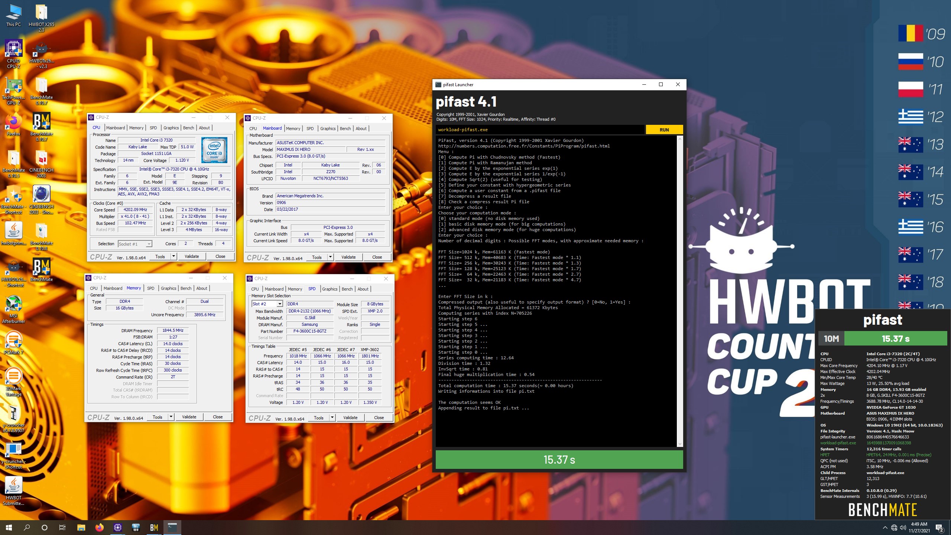
Task: Open Task View from taskbar
Action: (x=62, y=527)
